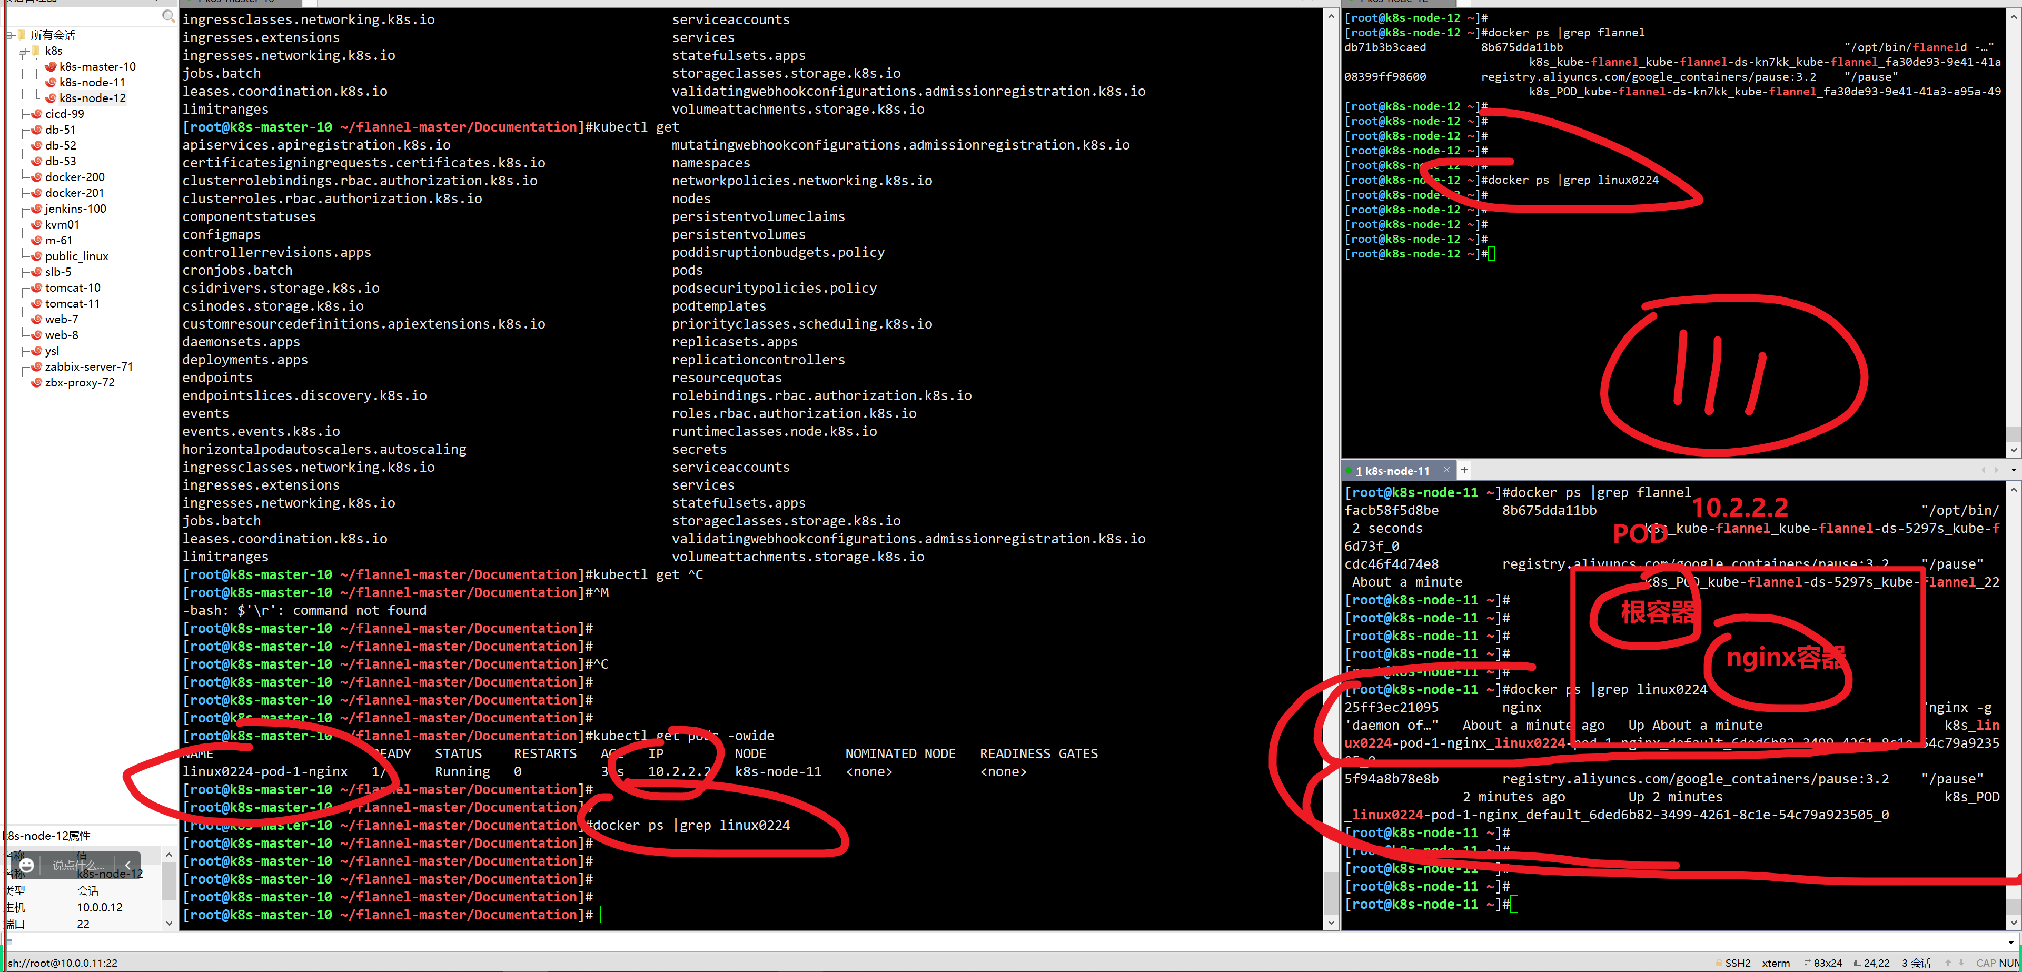2022x972 pixels.
Task: Click the session manager search magnifier icon
Action: (x=168, y=16)
